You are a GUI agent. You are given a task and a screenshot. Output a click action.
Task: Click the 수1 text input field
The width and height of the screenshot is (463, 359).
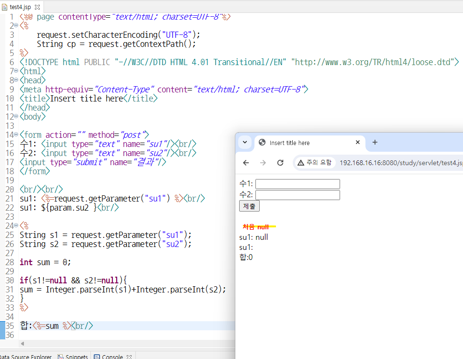tap(298, 184)
